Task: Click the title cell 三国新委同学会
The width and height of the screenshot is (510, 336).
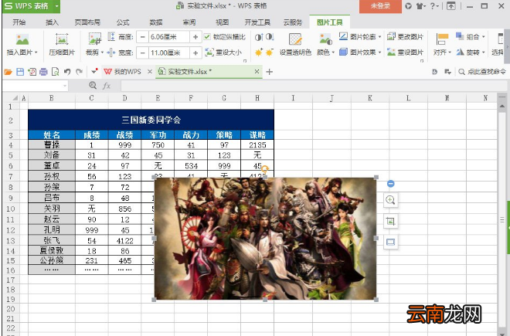Action: click(x=151, y=120)
